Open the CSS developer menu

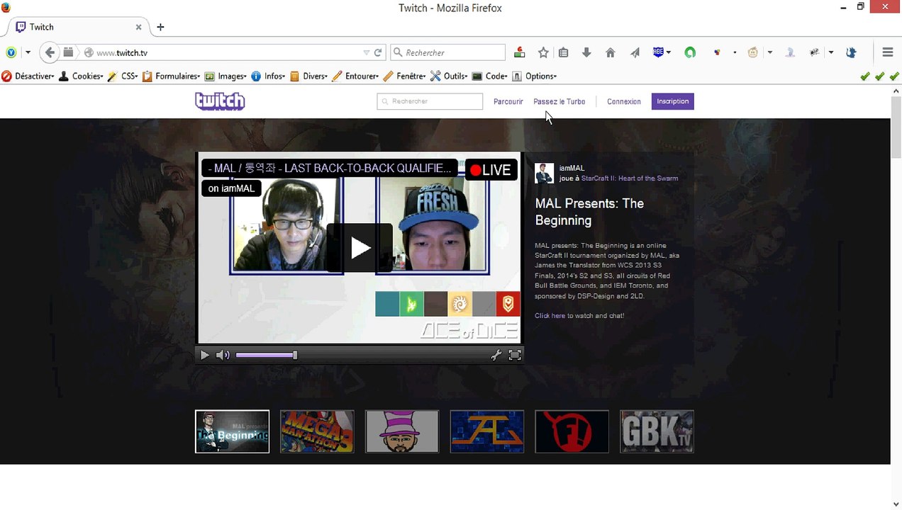pyautogui.click(x=123, y=76)
